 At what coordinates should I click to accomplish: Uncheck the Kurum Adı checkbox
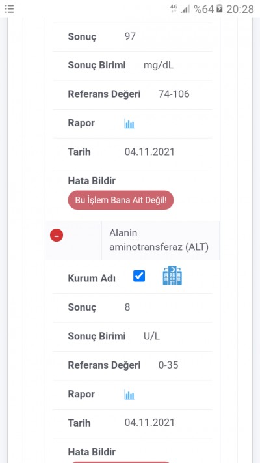(x=139, y=276)
